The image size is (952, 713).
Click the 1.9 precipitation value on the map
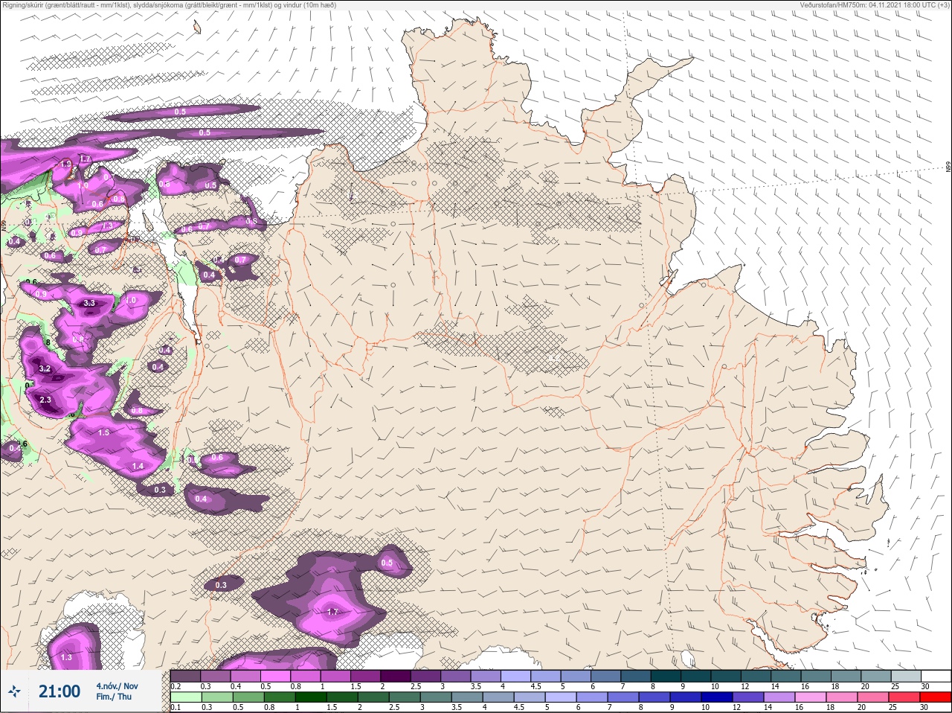pos(65,164)
